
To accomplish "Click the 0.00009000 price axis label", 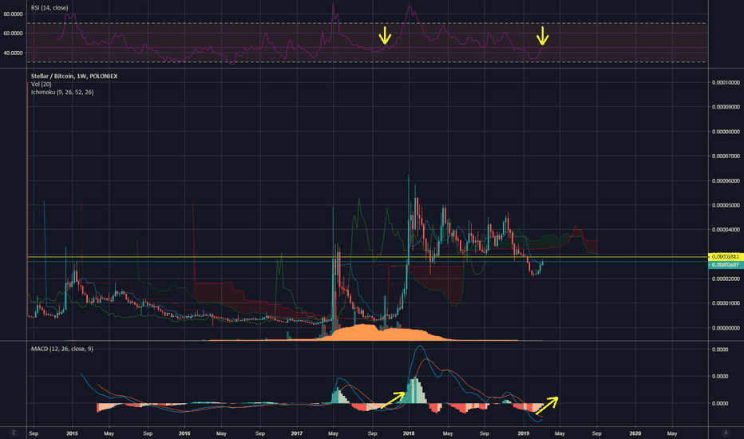I will point(726,107).
